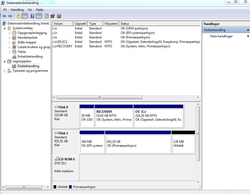
Task: Click the Forward arrow toolbar icon
Action: [x=10, y=16]
